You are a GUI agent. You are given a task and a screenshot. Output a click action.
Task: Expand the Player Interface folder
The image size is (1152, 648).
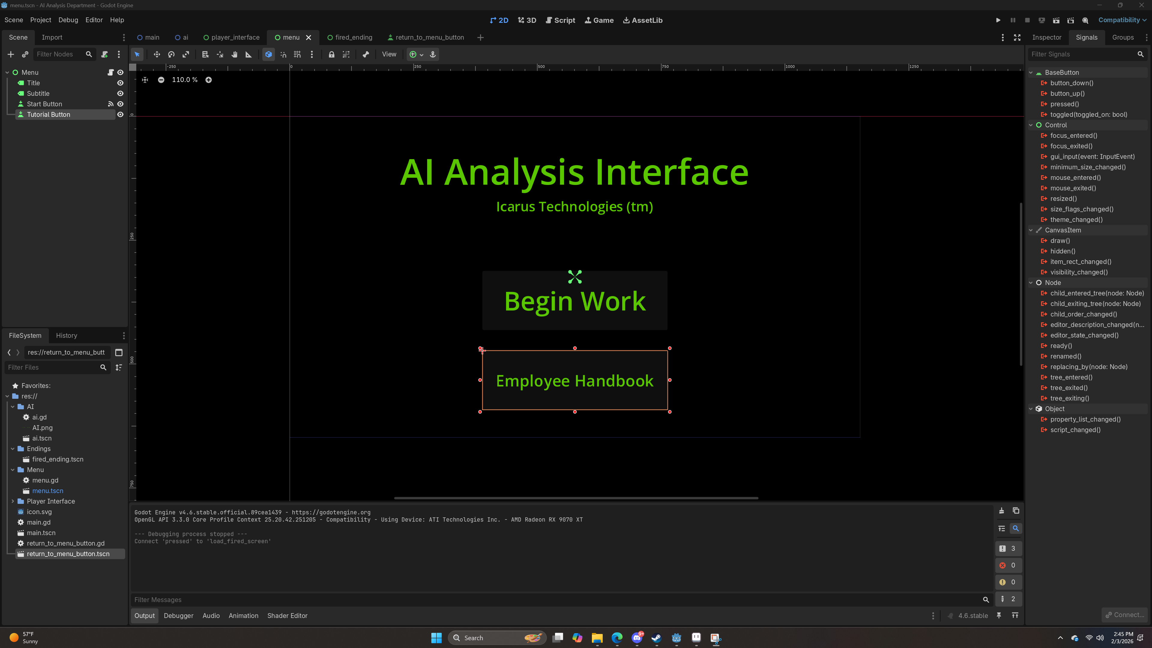[x=13, y=501]
